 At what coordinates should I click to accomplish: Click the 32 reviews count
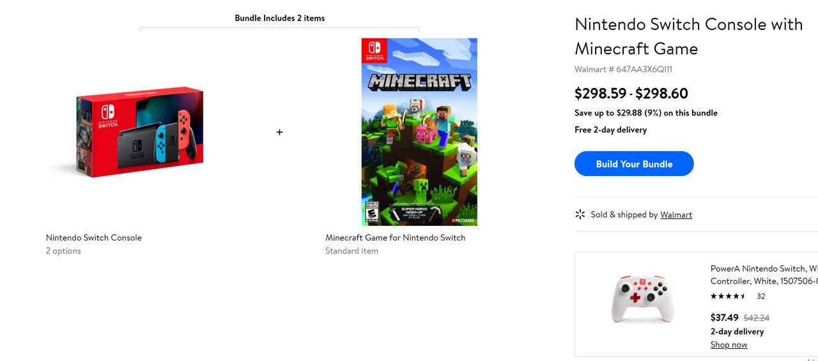pyautogui.click(x=760, y=296)
